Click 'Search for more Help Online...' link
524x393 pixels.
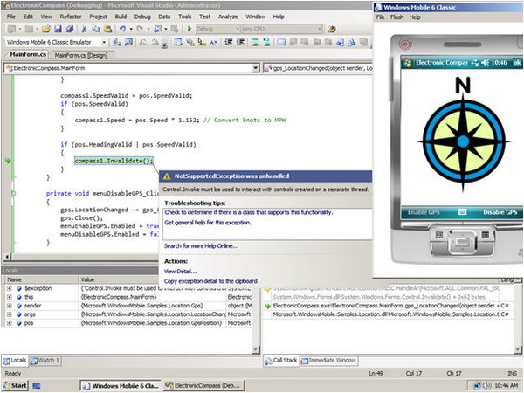coord(201,246)
